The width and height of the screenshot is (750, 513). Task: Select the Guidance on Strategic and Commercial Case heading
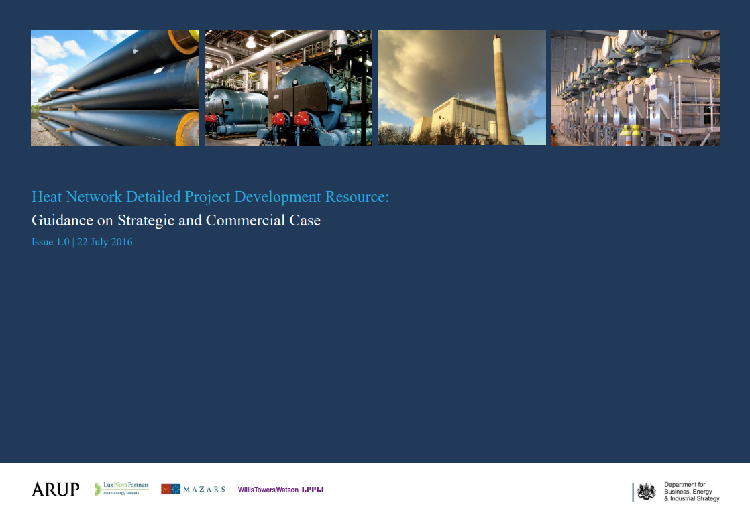(x=176, y=220)
